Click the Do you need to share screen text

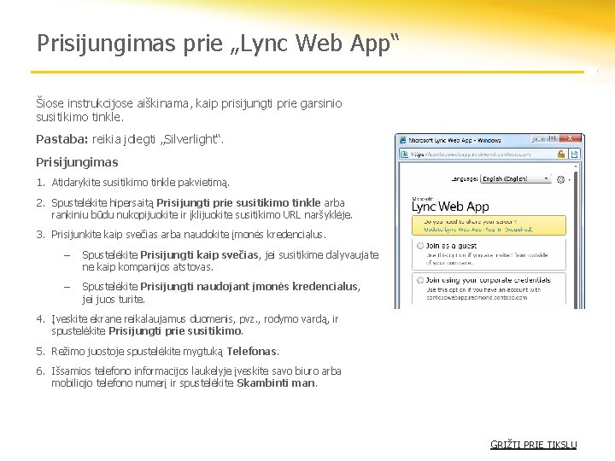click(x=471, y=221)
